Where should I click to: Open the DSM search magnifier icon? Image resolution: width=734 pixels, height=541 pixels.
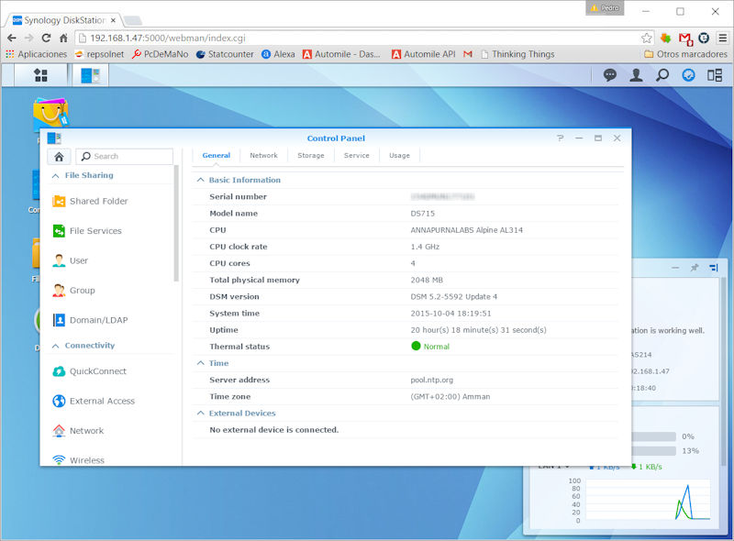[662, 75]
